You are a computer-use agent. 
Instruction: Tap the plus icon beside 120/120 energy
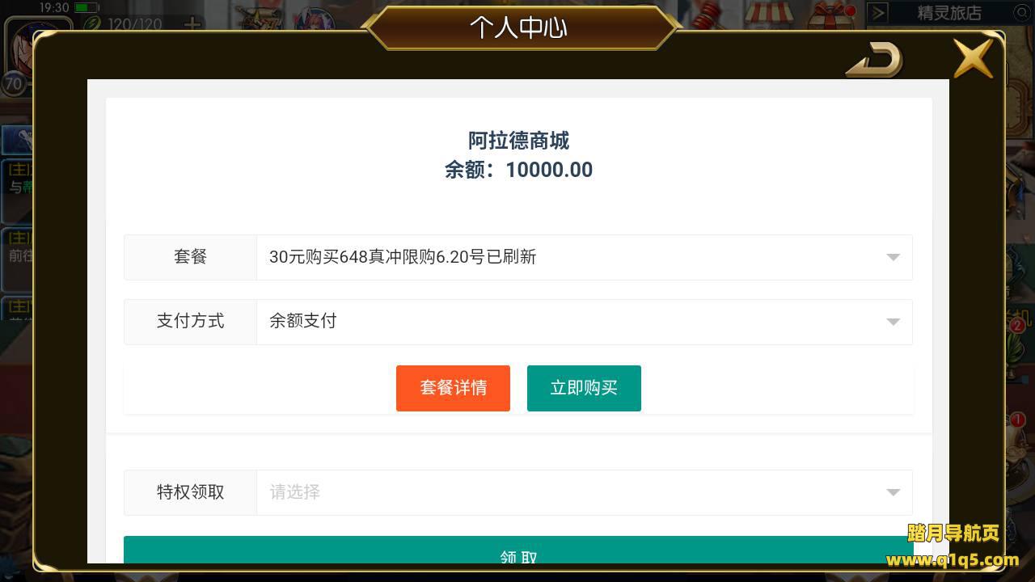(192, 24)
